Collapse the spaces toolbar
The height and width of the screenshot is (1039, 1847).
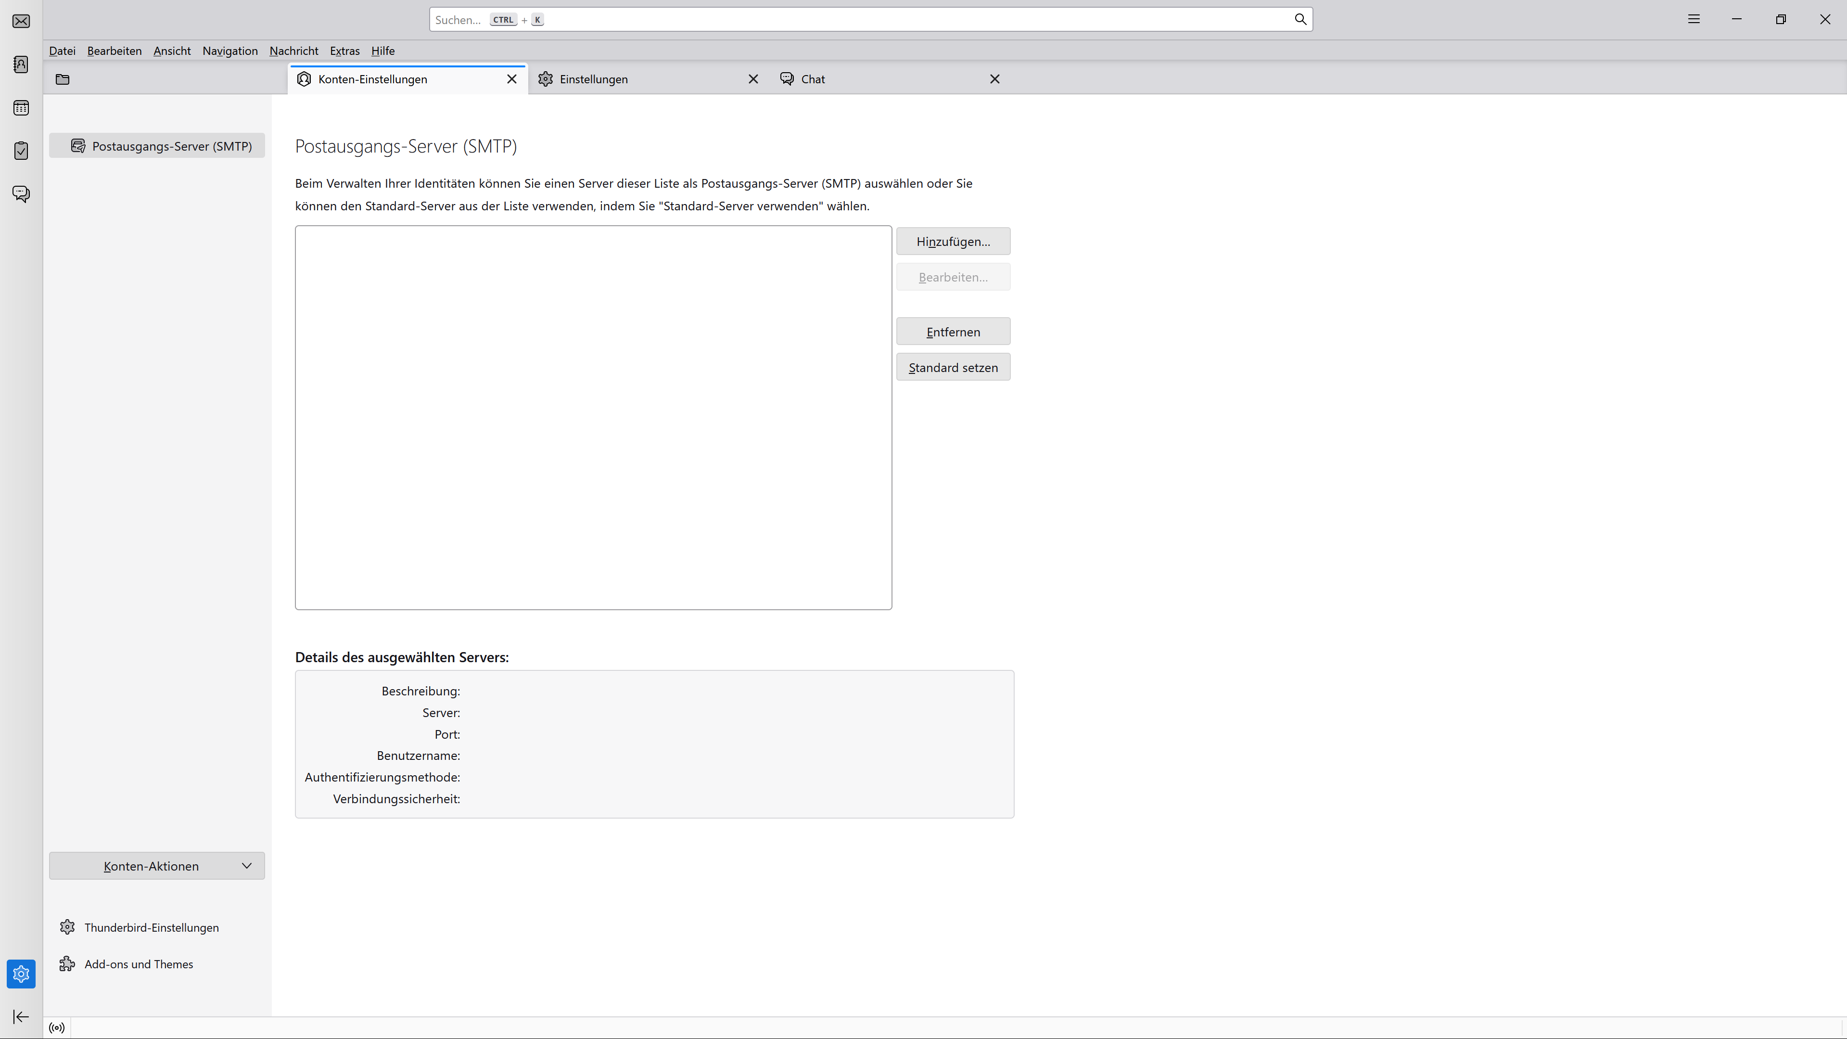click(x=22, y=1017)
